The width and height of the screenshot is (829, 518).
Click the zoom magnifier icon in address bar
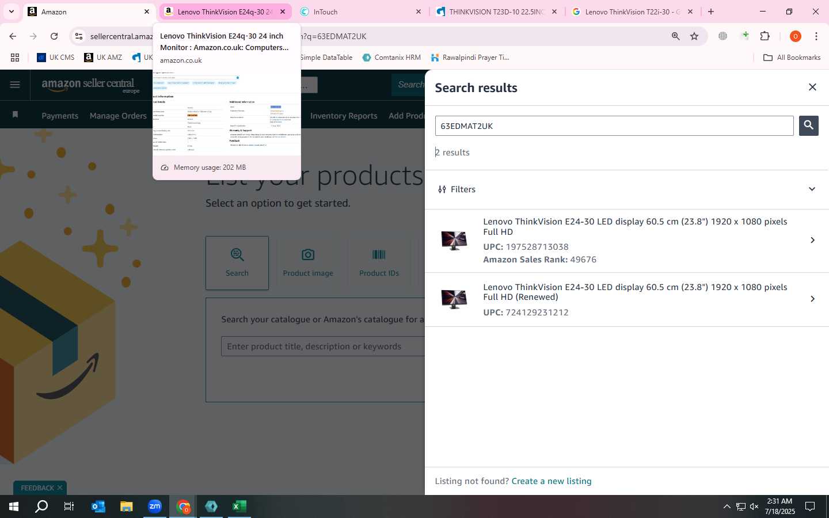tap(675, 36)
